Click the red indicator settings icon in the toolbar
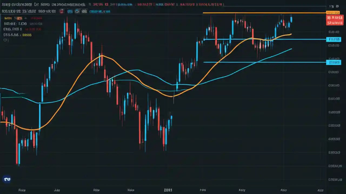 [62, 11]
